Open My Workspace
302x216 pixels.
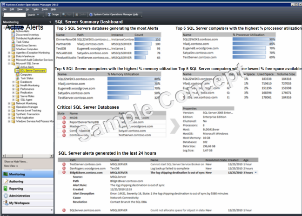tap(28, 203)
